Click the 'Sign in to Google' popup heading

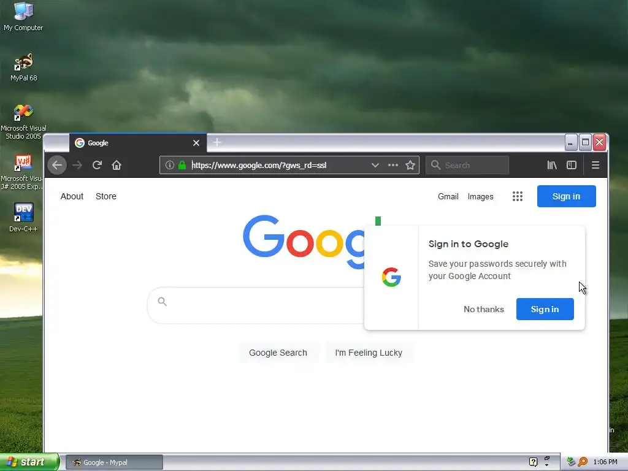click(x=468, y=244)
